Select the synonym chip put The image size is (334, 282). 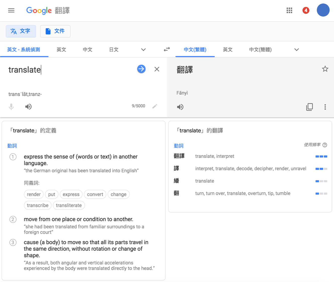click(x=52, y=194)
